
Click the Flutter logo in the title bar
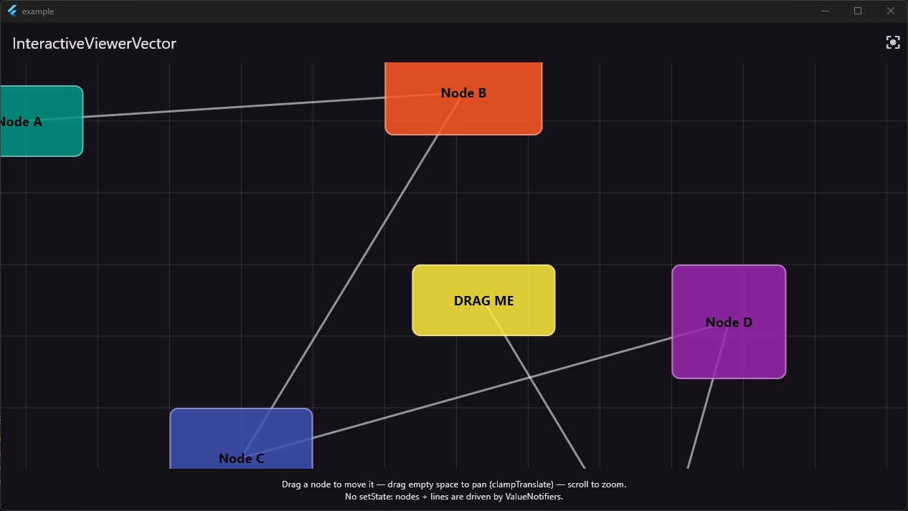tap(12, 11)
